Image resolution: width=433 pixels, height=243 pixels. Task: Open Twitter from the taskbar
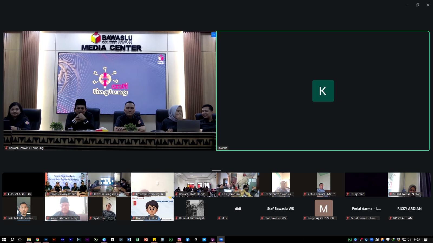pyautogui.click(x=204, y=239)
